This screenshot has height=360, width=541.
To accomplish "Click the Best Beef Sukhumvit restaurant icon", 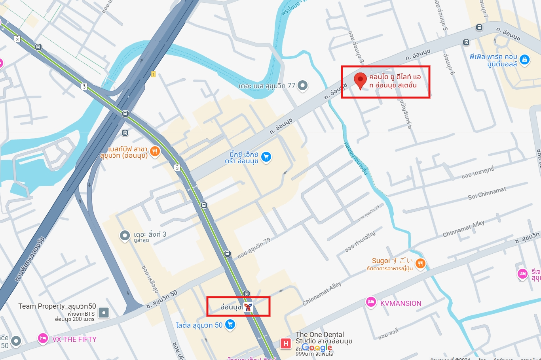I will (x=155, y=152).
